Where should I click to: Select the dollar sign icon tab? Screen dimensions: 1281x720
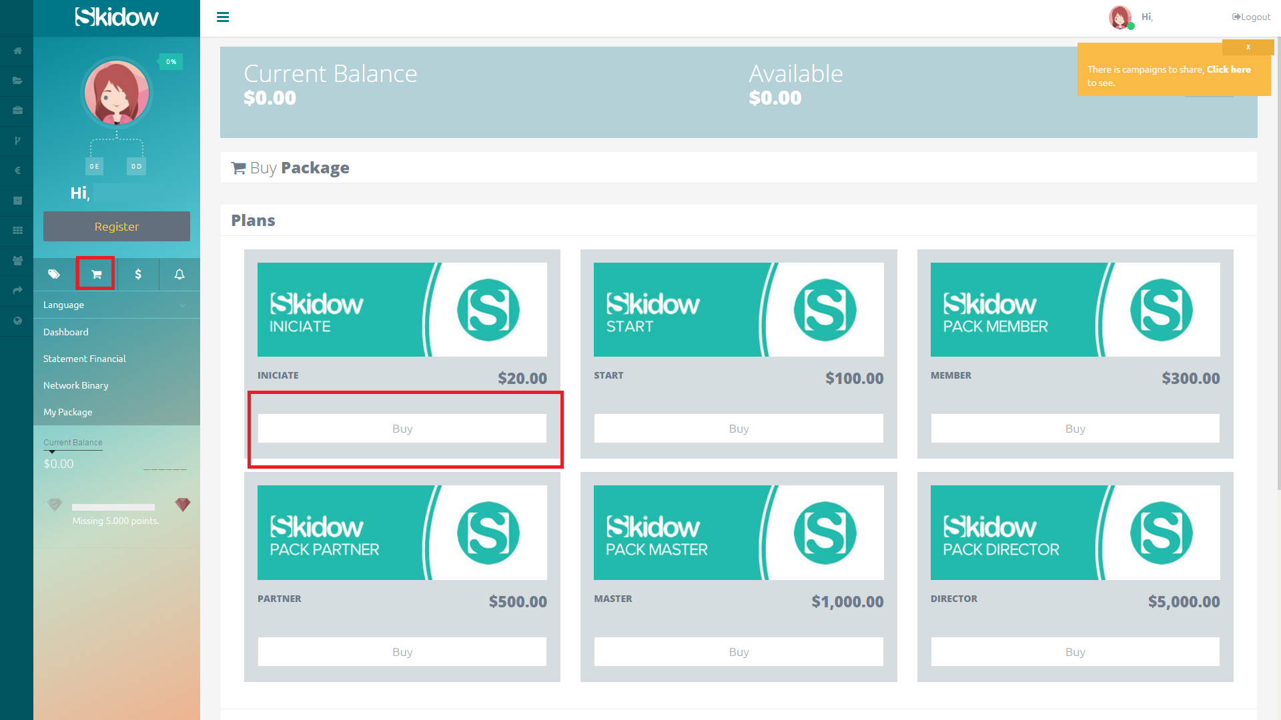click(x=138, y=274)
